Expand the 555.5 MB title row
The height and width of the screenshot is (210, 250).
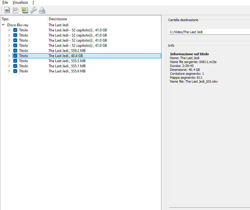click(9, 61)
